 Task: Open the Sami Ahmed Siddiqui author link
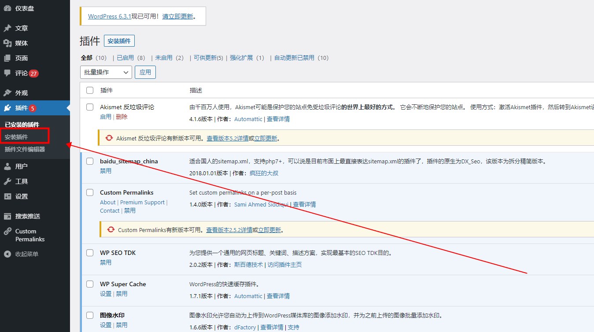261,204
